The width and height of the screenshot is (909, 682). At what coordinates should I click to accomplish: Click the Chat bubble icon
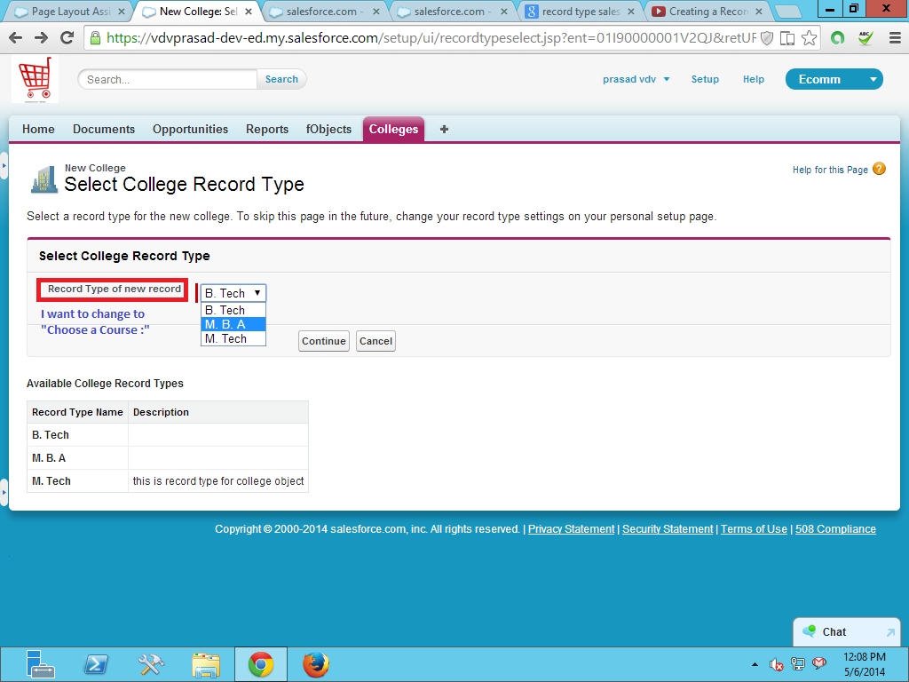809,631
